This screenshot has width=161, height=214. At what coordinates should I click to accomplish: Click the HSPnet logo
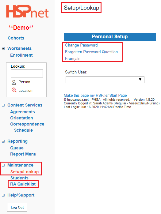27,11
